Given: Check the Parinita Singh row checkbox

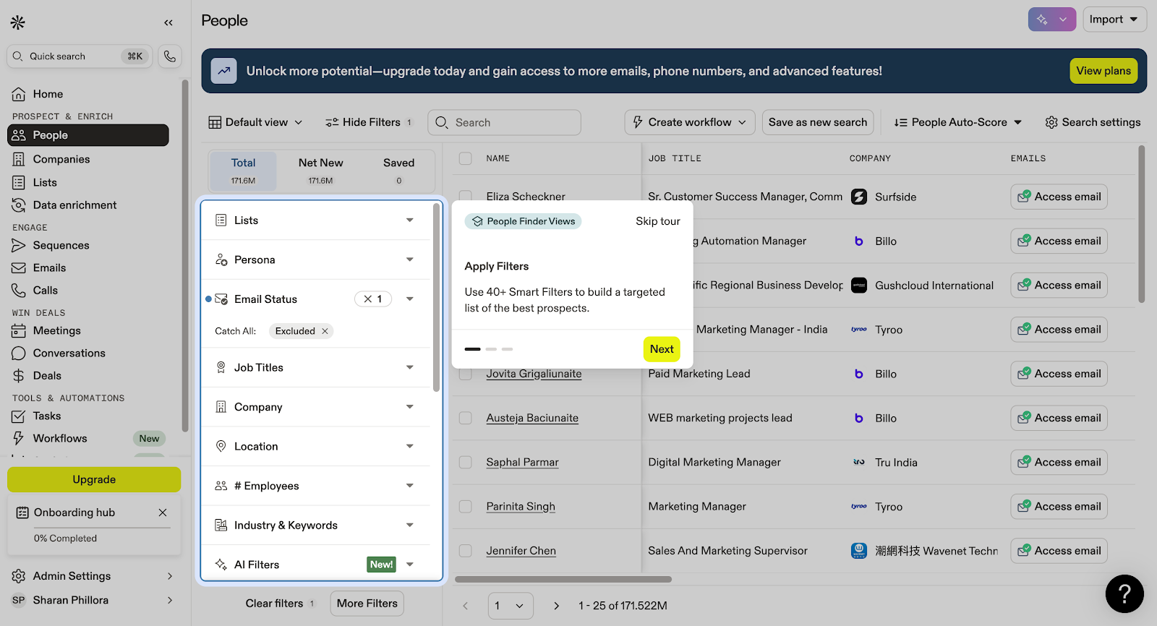Looking at the screenshot, I should click(x=466, y=507).
